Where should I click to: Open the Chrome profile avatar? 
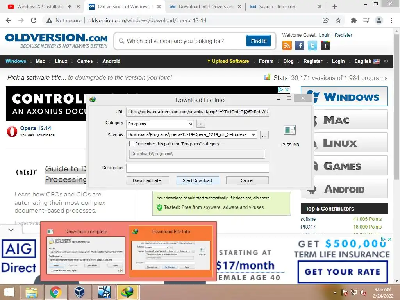[x=379, y=20]
